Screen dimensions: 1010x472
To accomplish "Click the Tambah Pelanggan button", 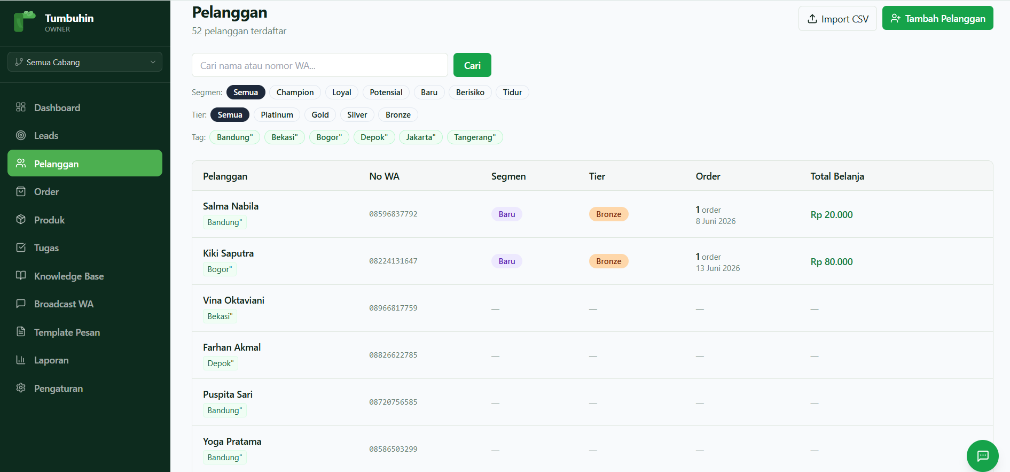I will pyautogui.click(x=937, y=18).
